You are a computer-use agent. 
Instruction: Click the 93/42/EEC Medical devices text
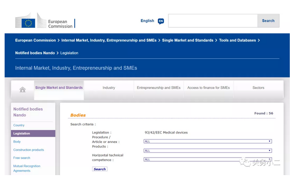[x=166, y=132]
